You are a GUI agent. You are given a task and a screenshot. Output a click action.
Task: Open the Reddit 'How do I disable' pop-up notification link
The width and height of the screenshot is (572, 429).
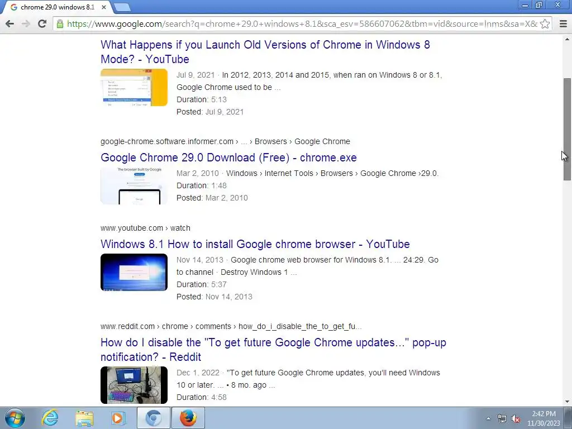(273, 350)
